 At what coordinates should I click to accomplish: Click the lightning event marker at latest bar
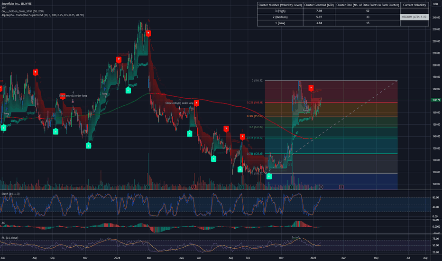321,187
